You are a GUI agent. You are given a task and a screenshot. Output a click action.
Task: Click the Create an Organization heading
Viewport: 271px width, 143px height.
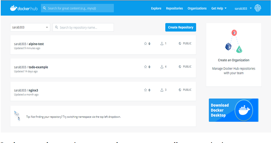click(x=234, y=60)
